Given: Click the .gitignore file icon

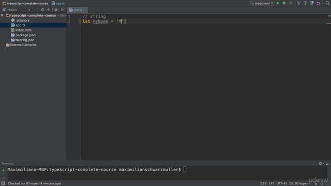Looking at the screenshot, I should 13,20.
